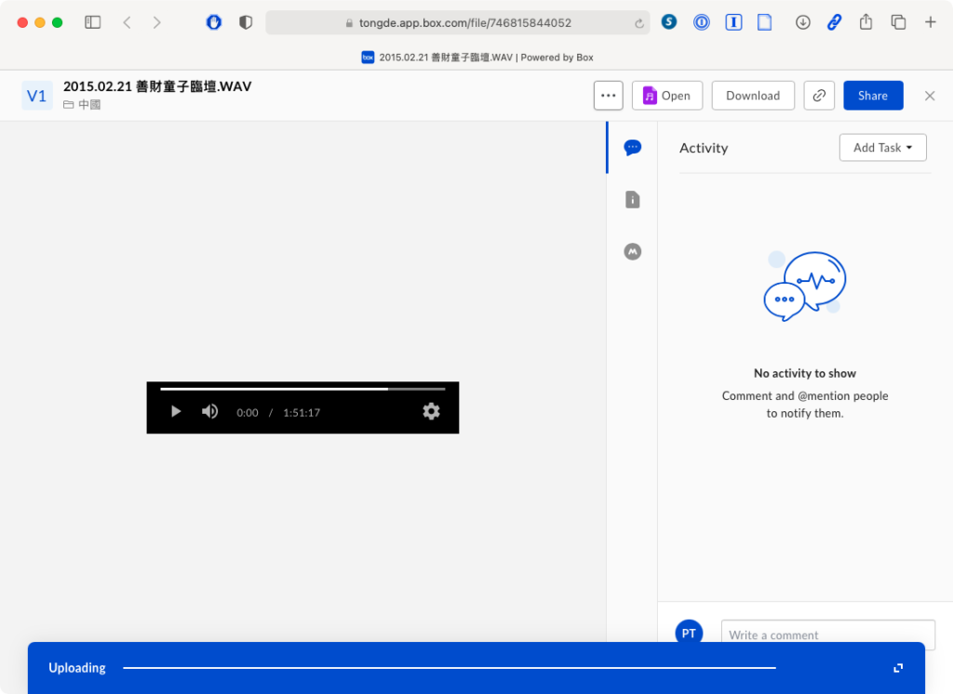Reload the page in address bar
Viewport: 953px width, 694px height.
639,23
